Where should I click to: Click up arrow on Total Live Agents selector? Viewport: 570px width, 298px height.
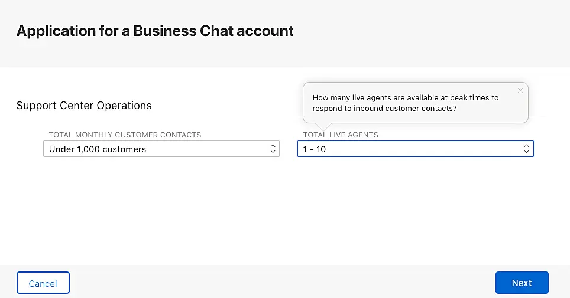[x=526, y=146]
